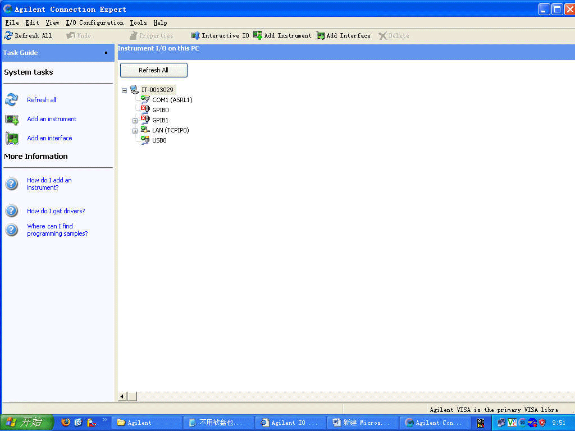Screen dimensions: 575x431
Task: Click the Add an interface icon in Task Guide
Action: tap(12, 139)
